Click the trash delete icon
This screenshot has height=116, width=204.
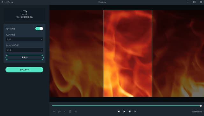[x=70, y=112]
